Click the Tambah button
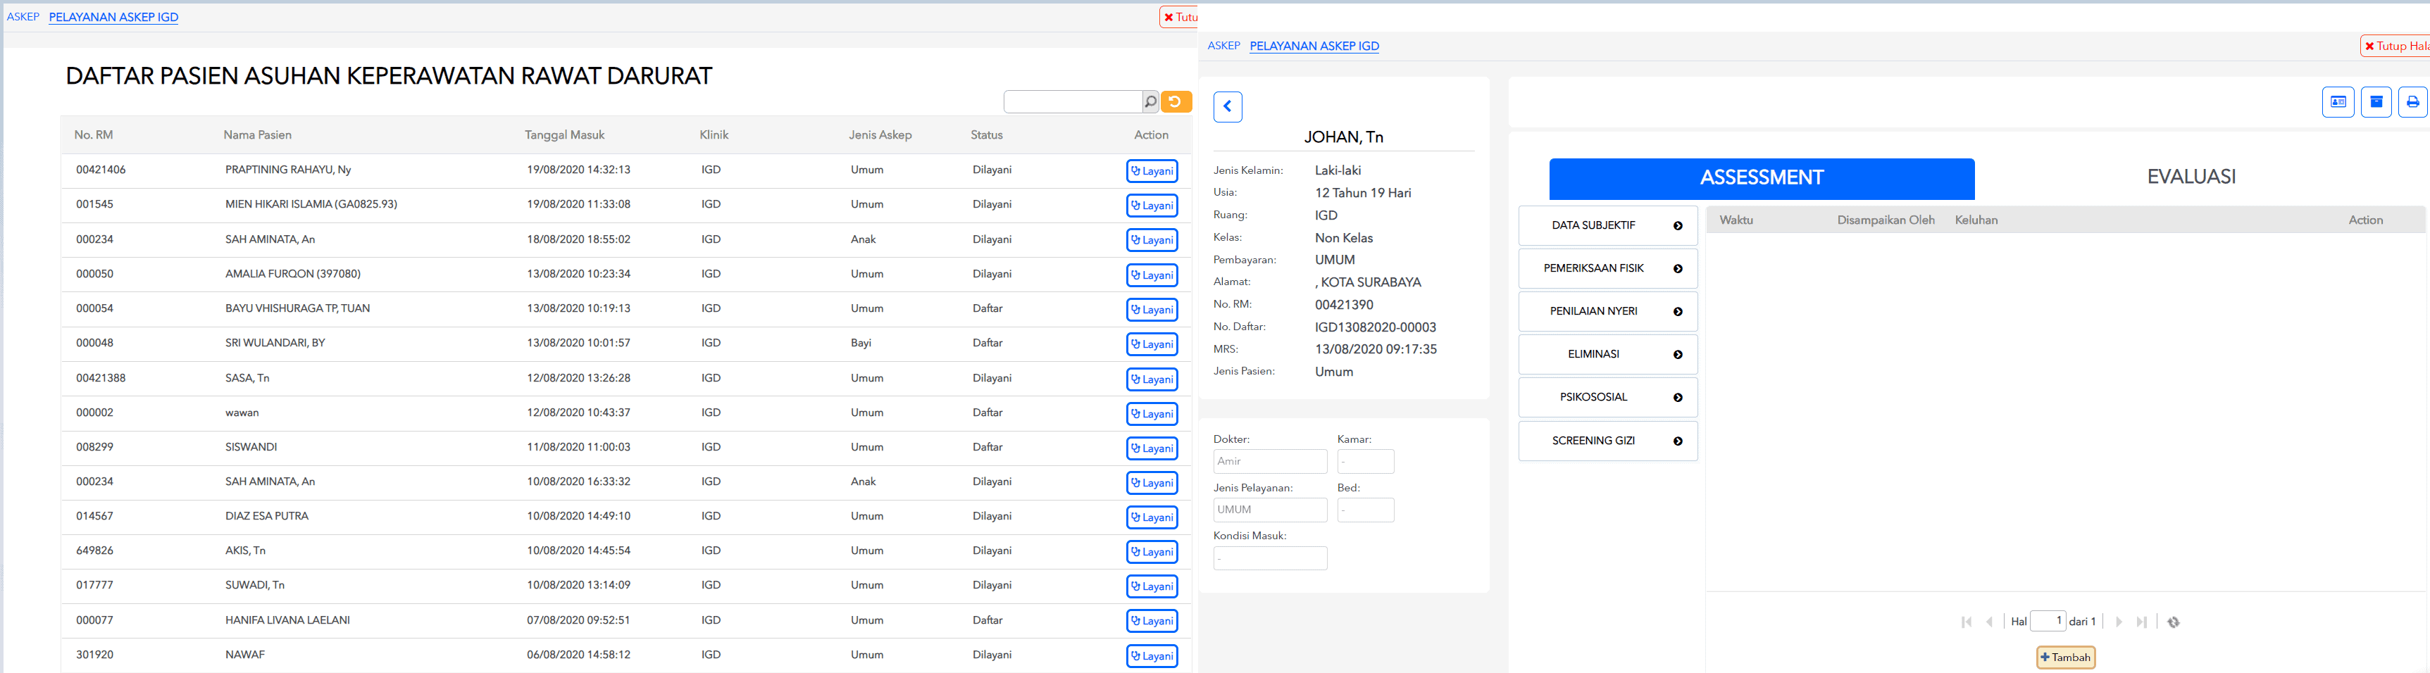The height and width of the screenshot is (673, 2430). pyautogui.click(x=2066, y=657)
